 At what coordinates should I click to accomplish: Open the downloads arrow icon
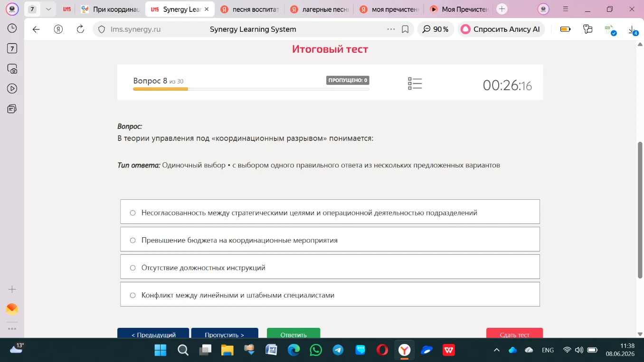tap(633, 30)
